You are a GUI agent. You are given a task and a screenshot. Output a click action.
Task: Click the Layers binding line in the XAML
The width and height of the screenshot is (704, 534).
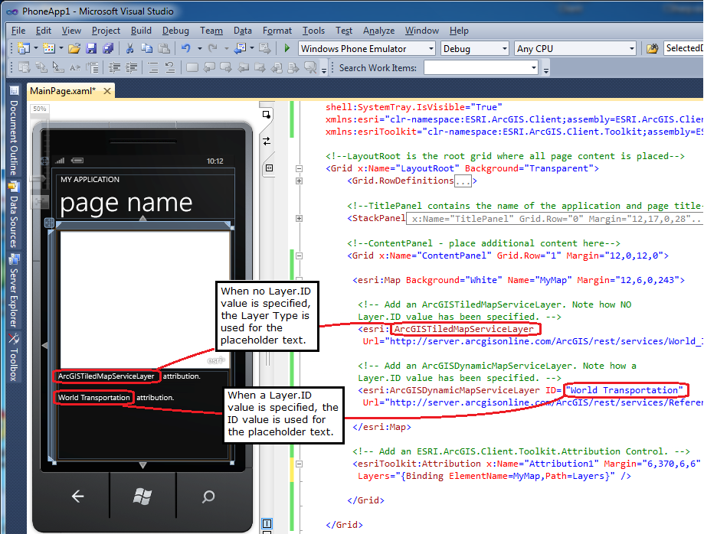494,476
